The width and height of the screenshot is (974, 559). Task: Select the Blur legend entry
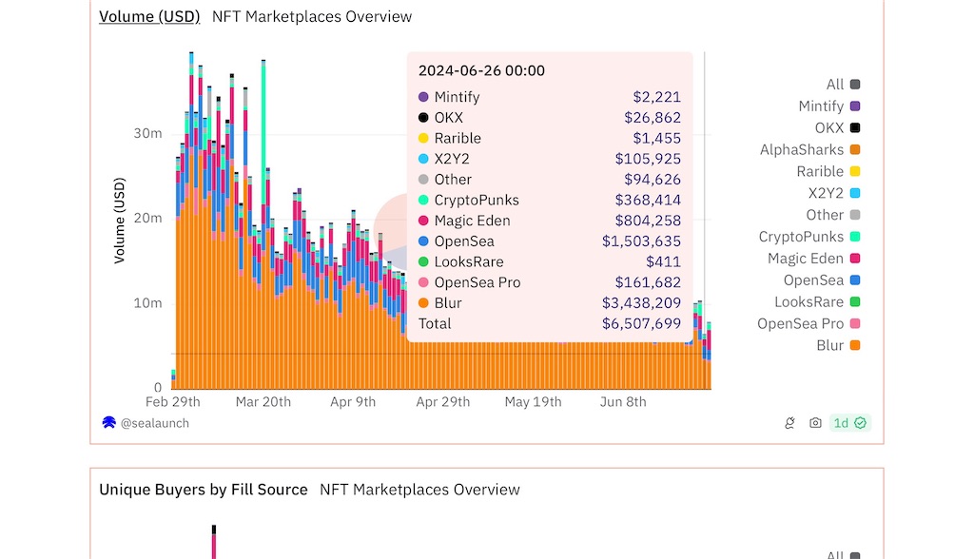838,345
